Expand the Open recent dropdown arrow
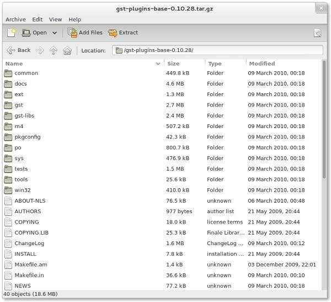331x302 pixels. click(55, 33)
